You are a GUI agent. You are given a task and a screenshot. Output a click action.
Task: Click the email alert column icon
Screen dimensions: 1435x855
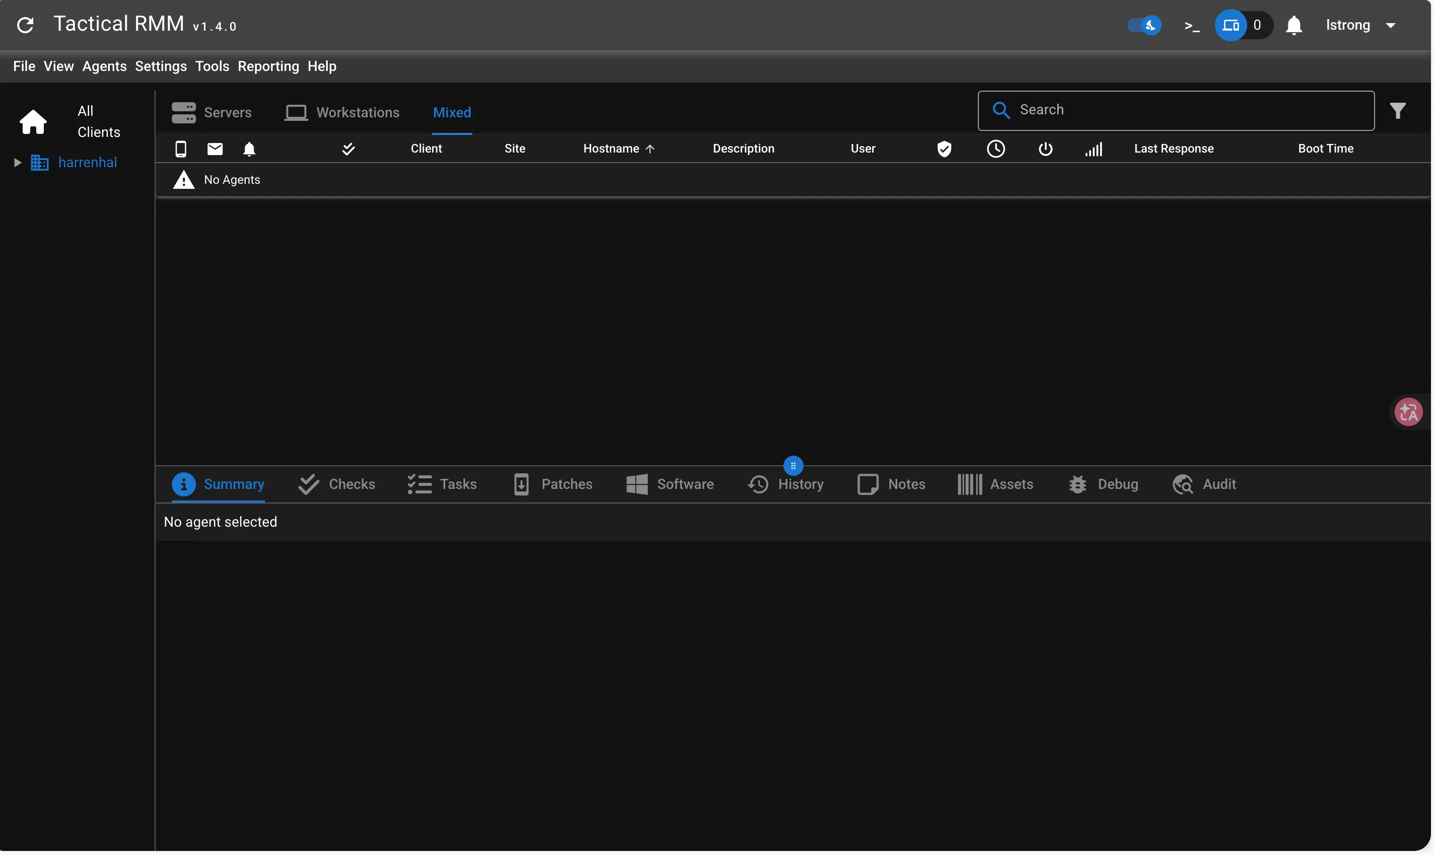click(x=216, y=149)
